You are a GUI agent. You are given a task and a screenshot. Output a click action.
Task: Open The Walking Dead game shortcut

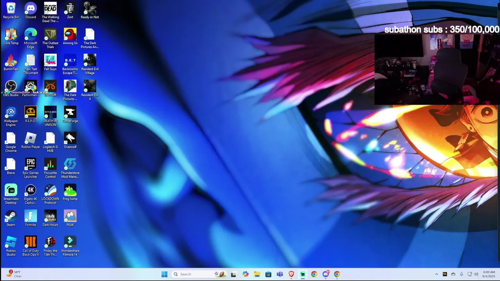[x=50, y=12]
